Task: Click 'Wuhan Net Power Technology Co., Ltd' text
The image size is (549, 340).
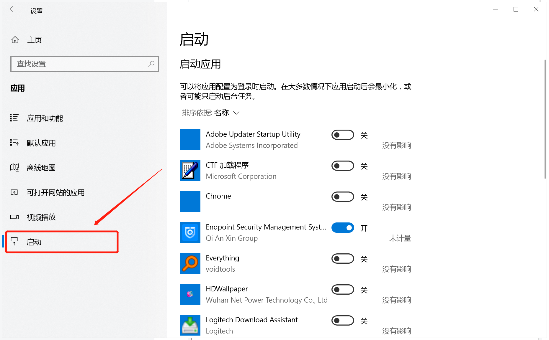Action: (x=267, y=300)
